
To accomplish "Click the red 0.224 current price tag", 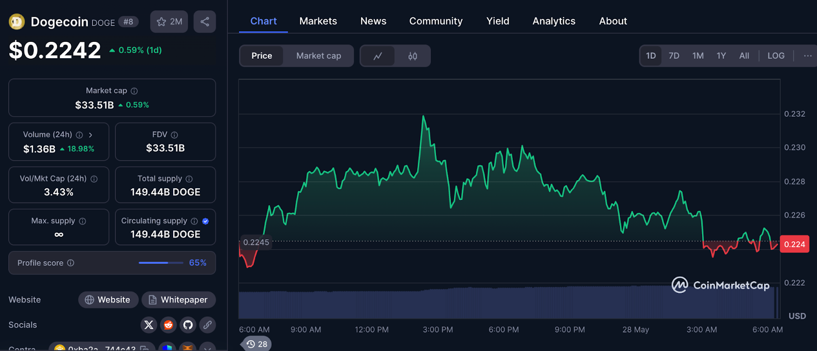I will 795,244.
